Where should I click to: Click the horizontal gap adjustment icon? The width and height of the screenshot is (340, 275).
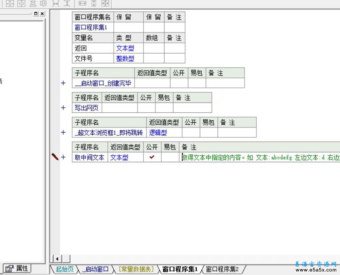tap(56, 4)
